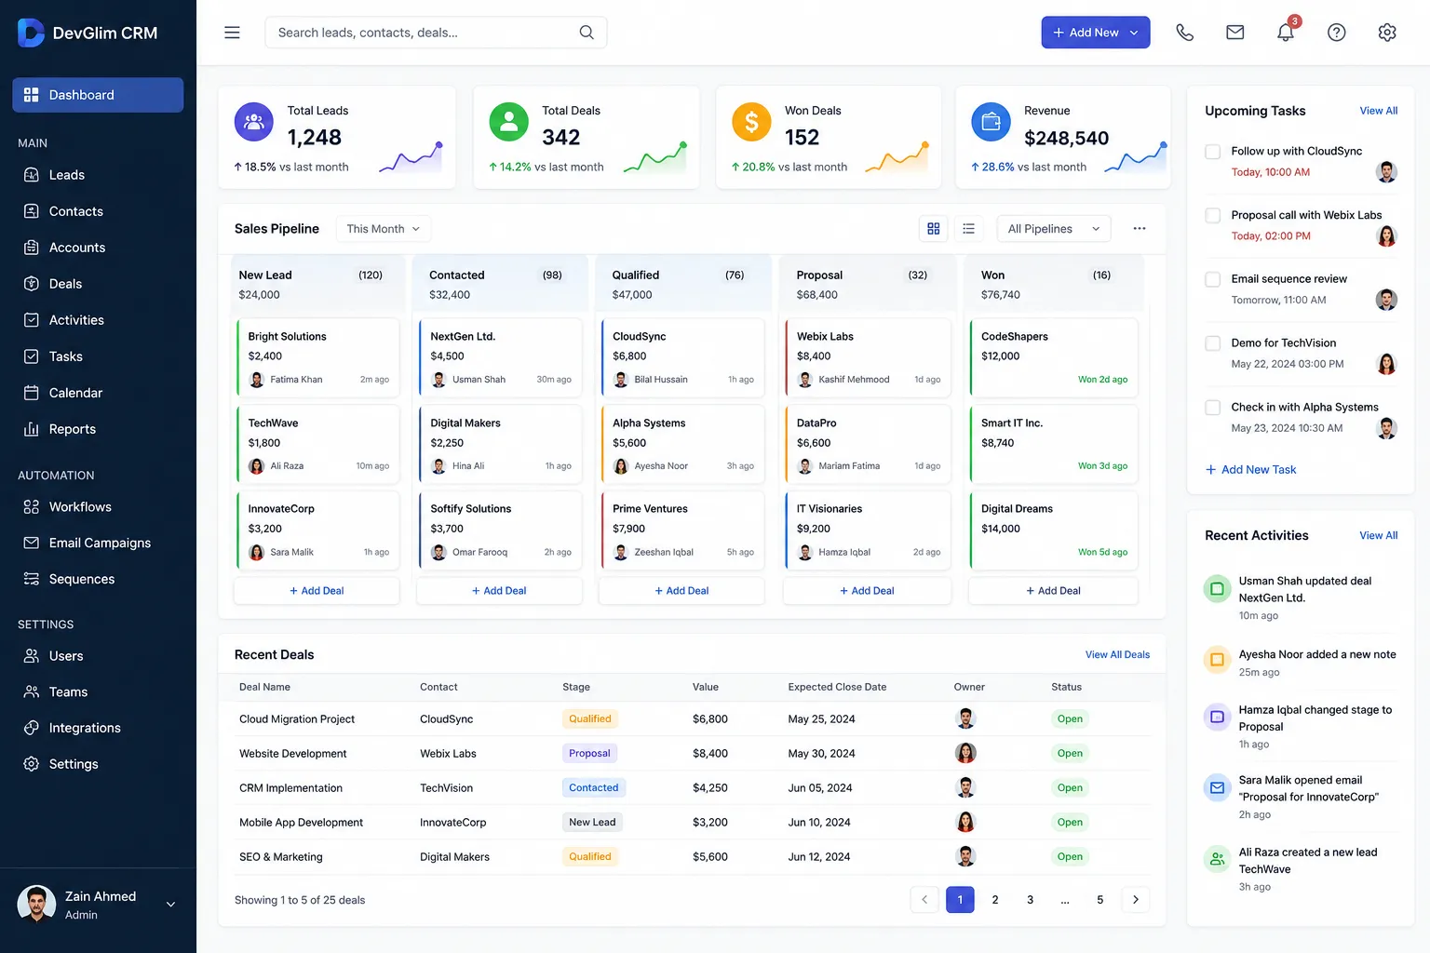
Task: Click Open status for SEO & Marketing
Action: tap(1070, 857)
